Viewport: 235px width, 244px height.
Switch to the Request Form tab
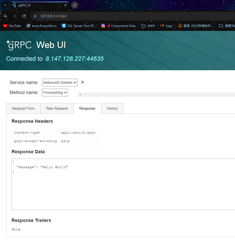[24, 108]
